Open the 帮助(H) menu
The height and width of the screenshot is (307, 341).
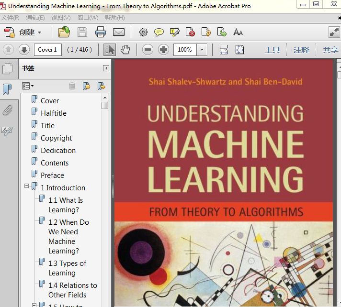115,18
